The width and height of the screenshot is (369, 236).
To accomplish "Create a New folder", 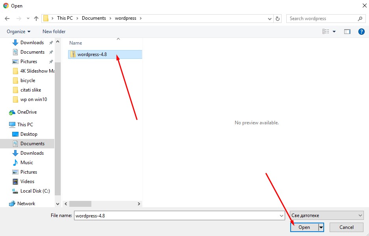I will click(x=54, y=31).
